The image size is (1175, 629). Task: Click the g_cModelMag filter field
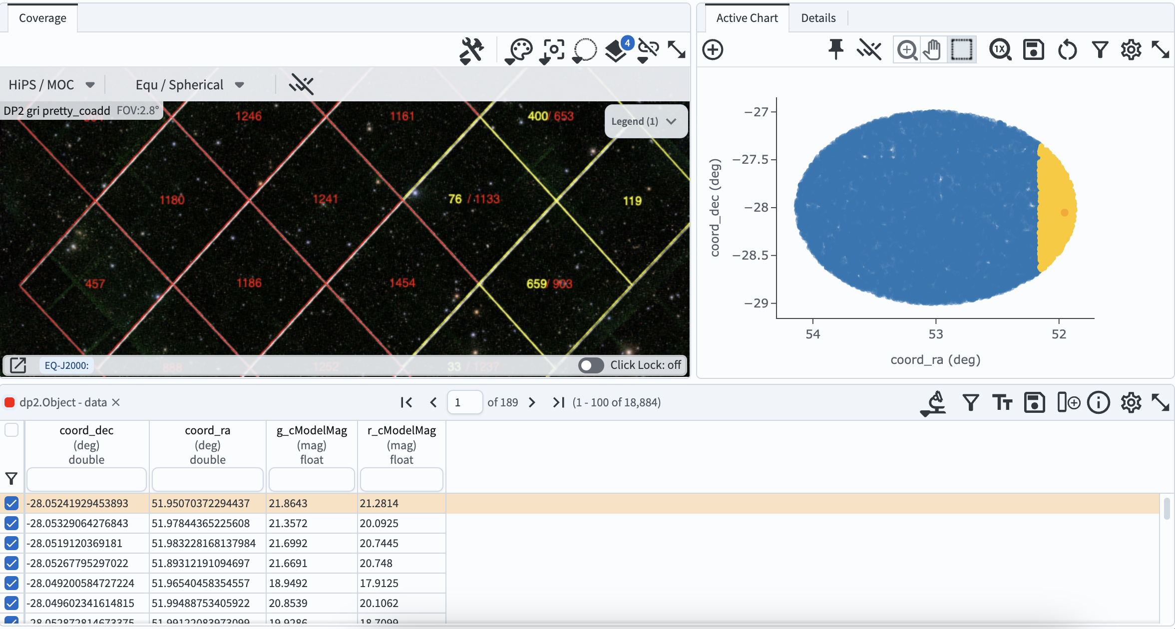(x=312, y=479)
